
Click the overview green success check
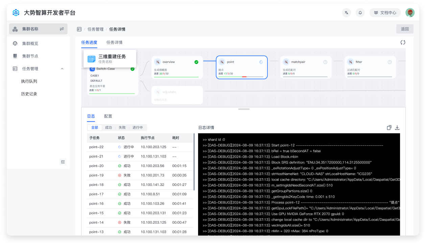(196, 62)
